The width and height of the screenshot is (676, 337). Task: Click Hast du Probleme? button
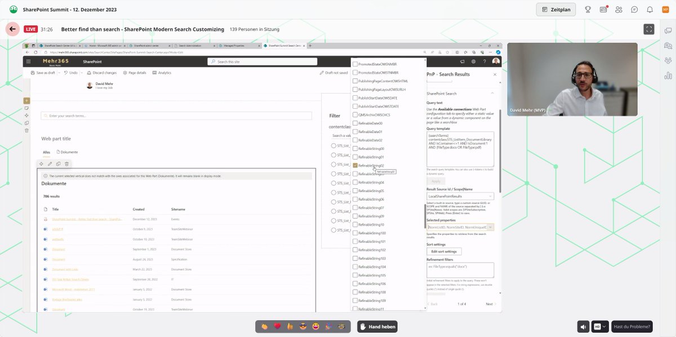click(633, 326)
